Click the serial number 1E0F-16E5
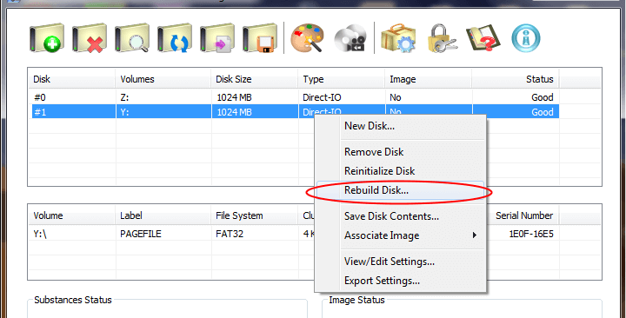The width and height of the screenshot is (626, 318). coord(531,234)
